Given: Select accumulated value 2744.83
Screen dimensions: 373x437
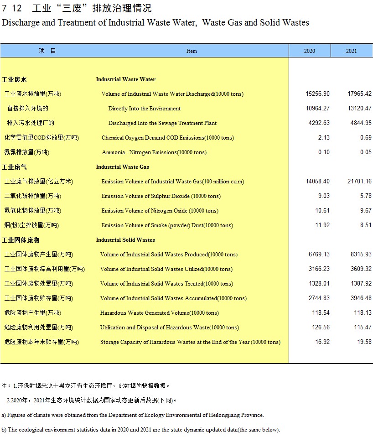Looking at the screenshot, I should [319, 298].
